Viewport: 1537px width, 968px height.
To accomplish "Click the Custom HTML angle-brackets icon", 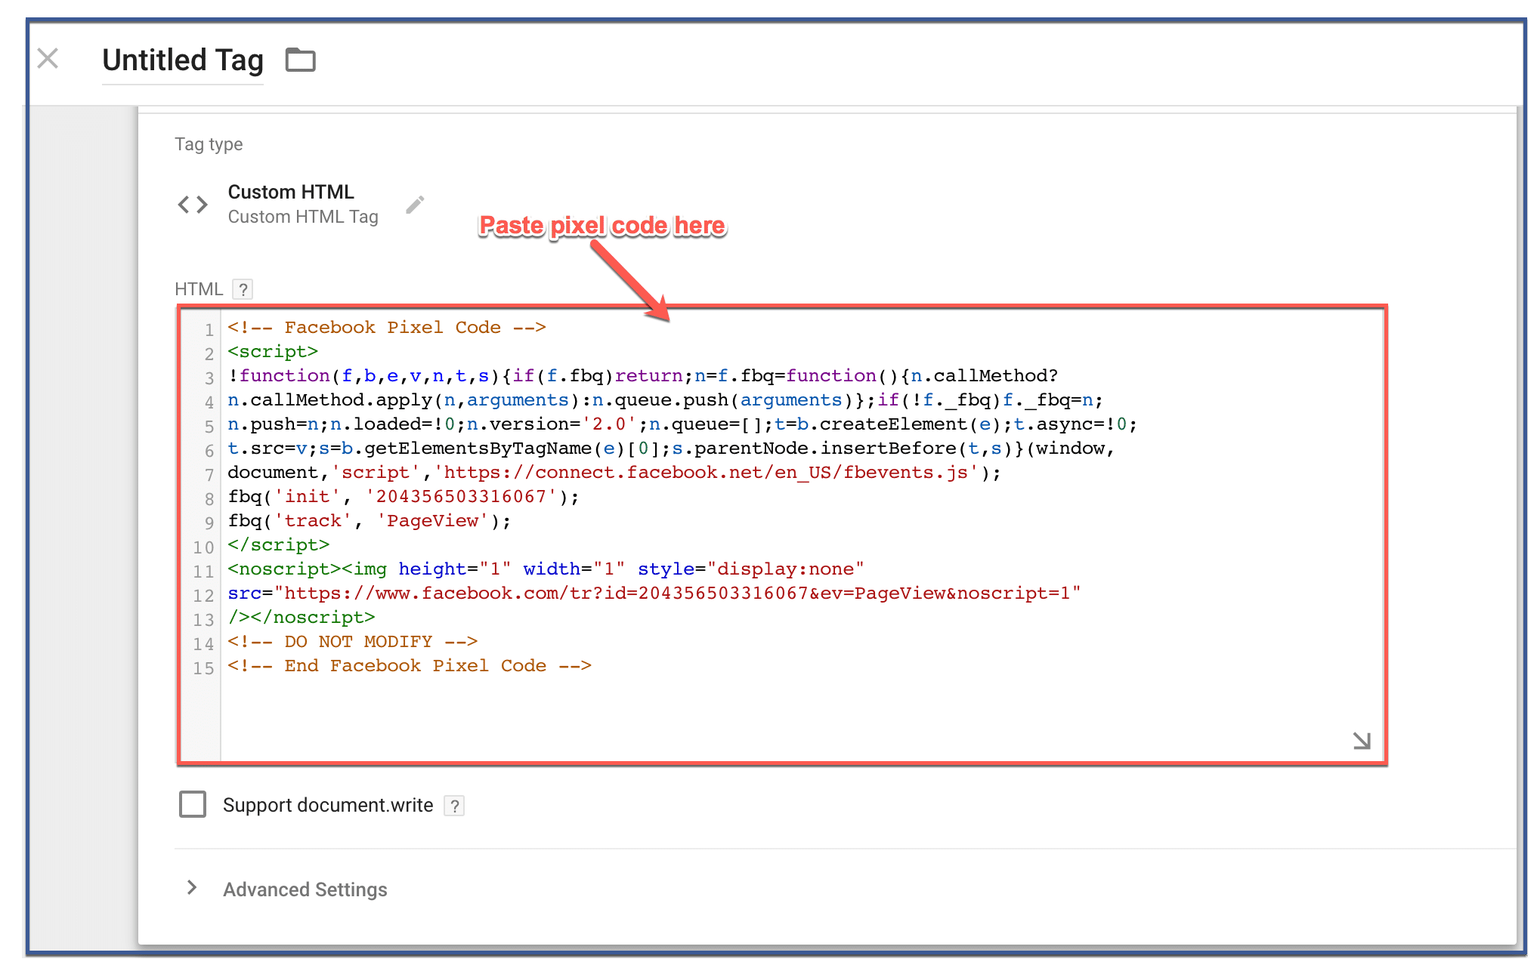I will [193, 205].
